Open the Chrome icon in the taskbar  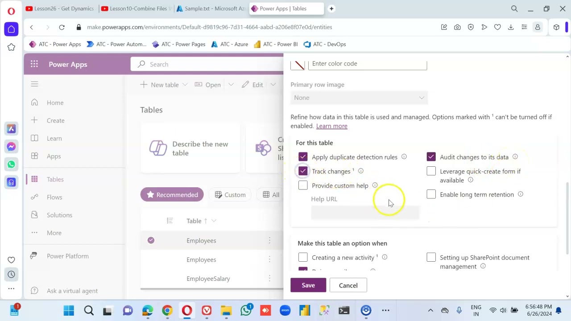click(167, 310)
